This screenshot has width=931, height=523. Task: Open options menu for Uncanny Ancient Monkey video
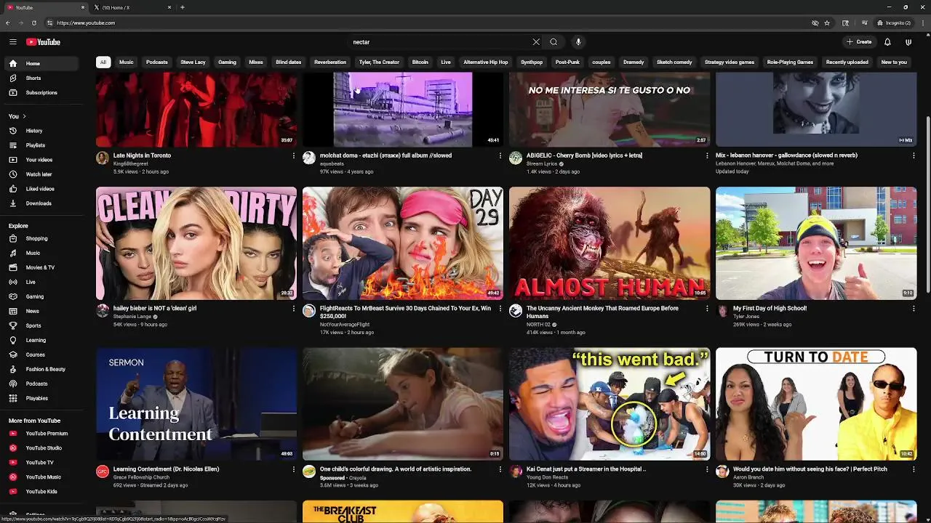pyautogui.click(x=706, y=309)
